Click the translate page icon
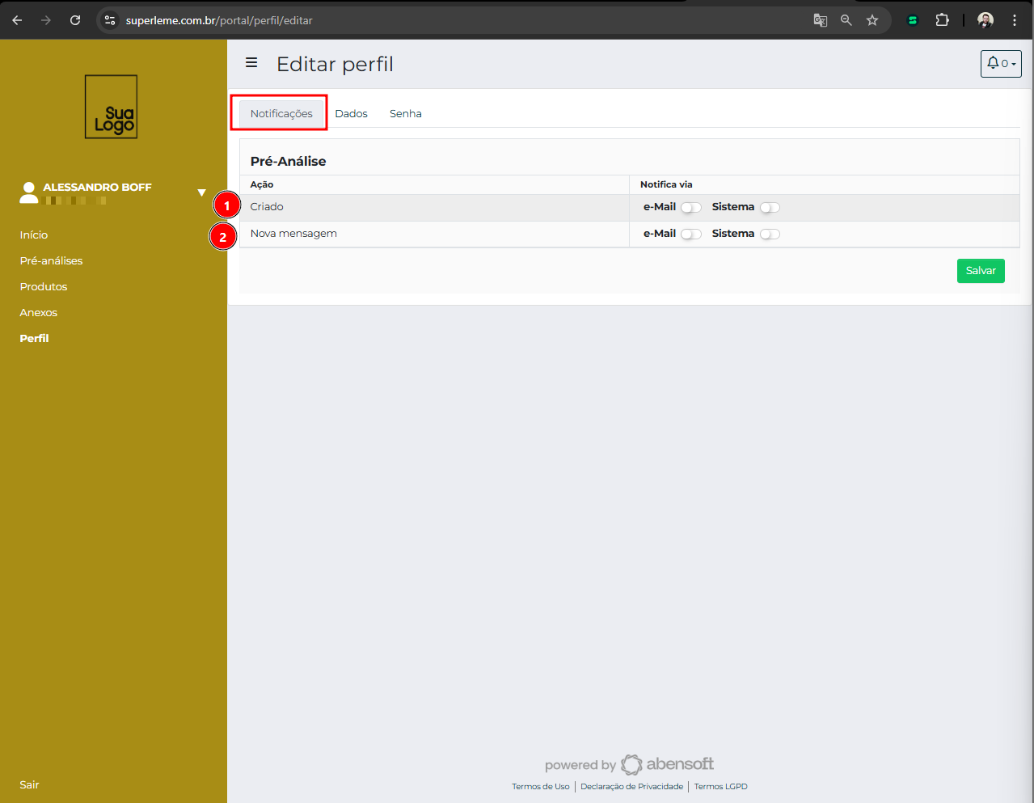1034x803 pixels. 820,20
